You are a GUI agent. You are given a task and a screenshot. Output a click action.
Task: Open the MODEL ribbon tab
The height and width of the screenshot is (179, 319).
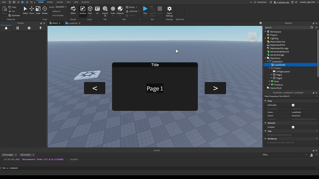point(50,2)
